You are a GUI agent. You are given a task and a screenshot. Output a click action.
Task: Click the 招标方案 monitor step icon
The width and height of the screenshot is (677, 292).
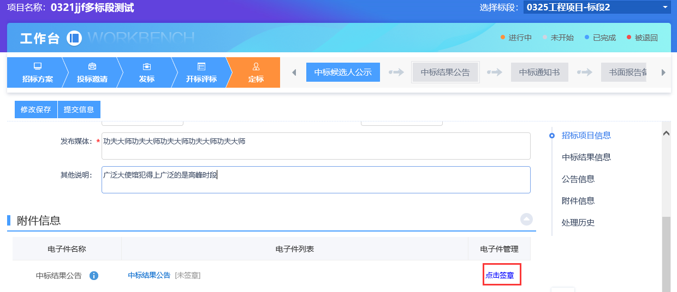tap(38, 66)
